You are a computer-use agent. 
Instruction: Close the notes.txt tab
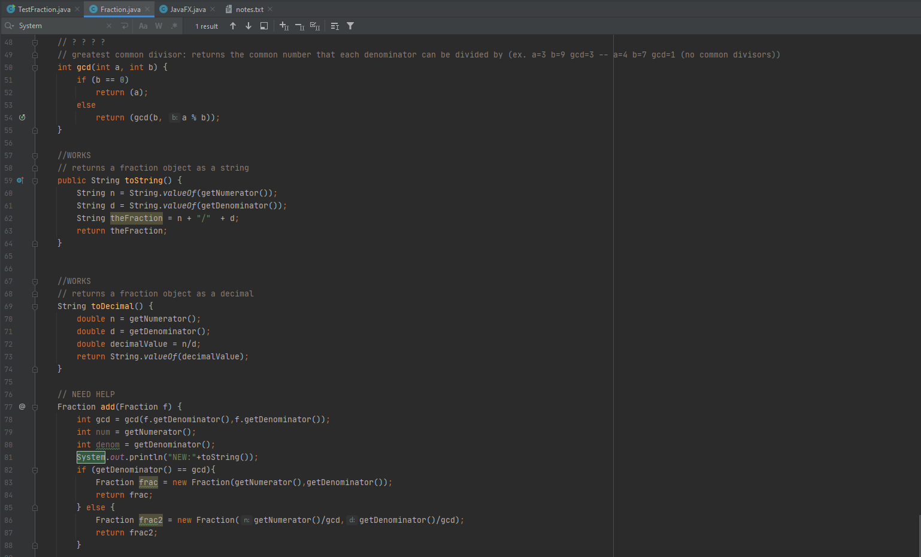tap(270, 9)
